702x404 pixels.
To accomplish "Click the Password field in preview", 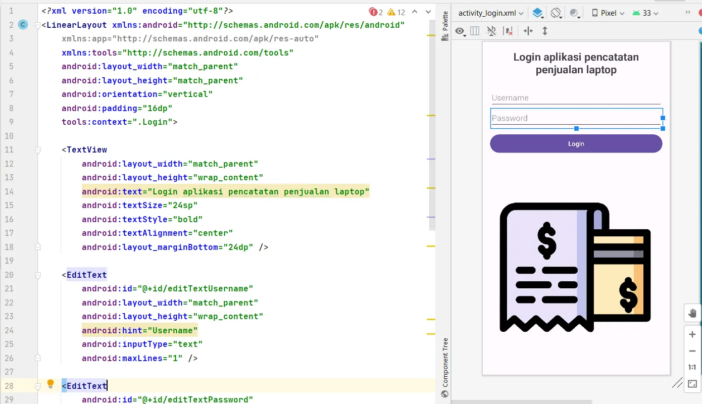I will [576, 118].
